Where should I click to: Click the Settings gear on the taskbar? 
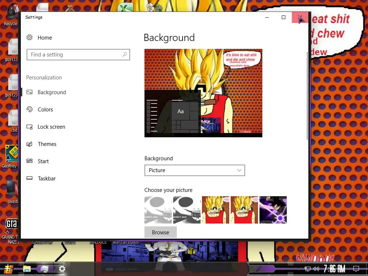62,269
